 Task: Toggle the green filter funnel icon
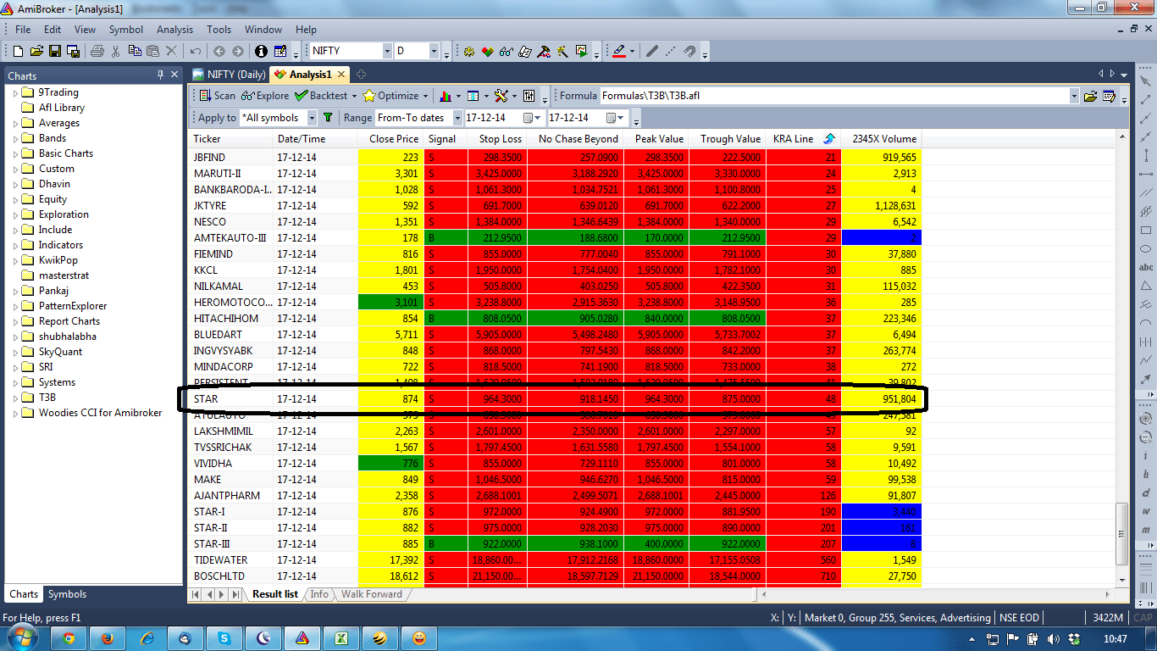(328, 118)
